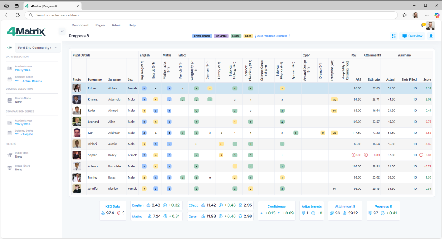Click red warning icon in Sophie's Score cell
The image size is (442, 239).
click(421, 155)
